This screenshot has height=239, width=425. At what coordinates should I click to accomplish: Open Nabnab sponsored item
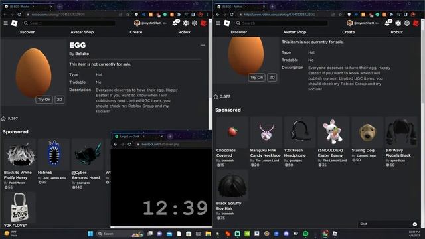tap(53, 162)
